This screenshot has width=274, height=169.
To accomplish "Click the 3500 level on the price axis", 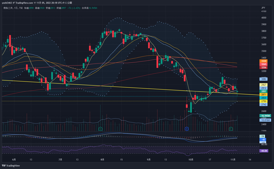I will (x=264, y=51).
